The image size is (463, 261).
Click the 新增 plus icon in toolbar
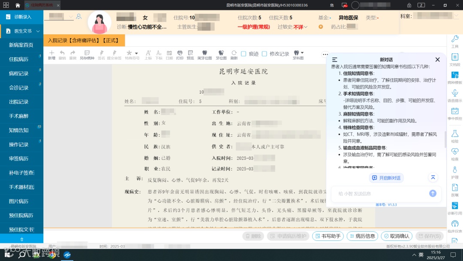pyautogui.click(x=52, y=53)
